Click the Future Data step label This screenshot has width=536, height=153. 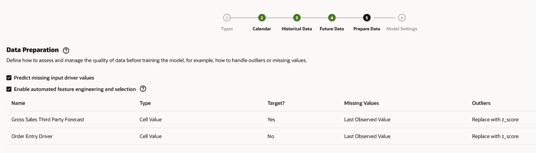(x=332, y=29)
